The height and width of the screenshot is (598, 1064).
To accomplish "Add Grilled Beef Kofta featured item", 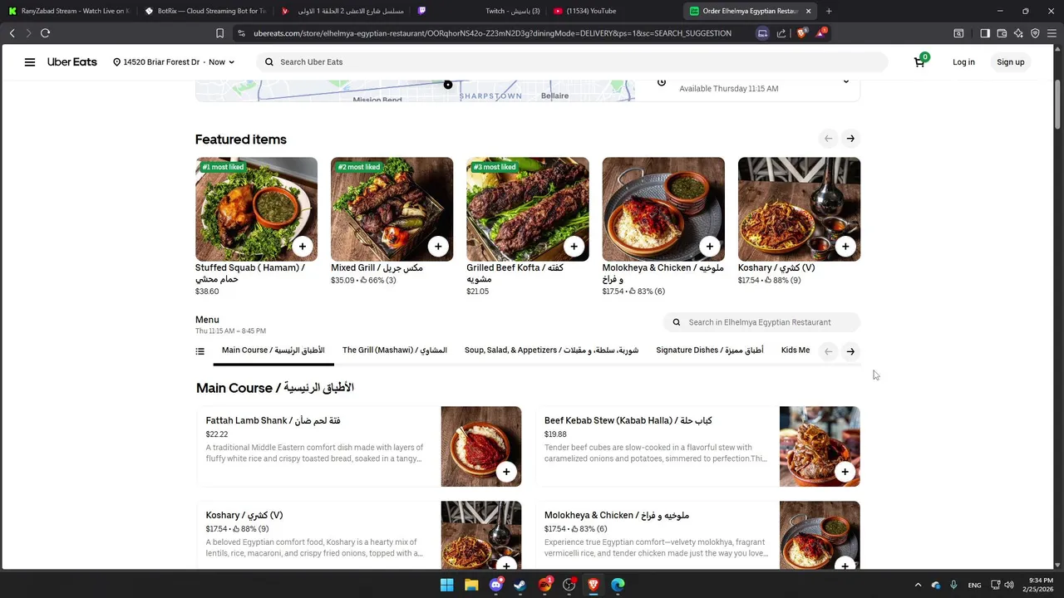I will [x=574, y=247].
